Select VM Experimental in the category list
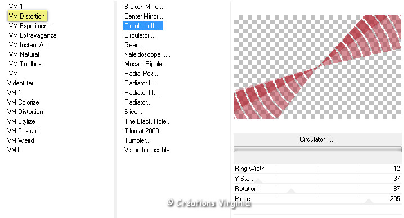Image resolution: width=404 pixels, height=218 pixels. pyautogui.click(x=31, y=26)
